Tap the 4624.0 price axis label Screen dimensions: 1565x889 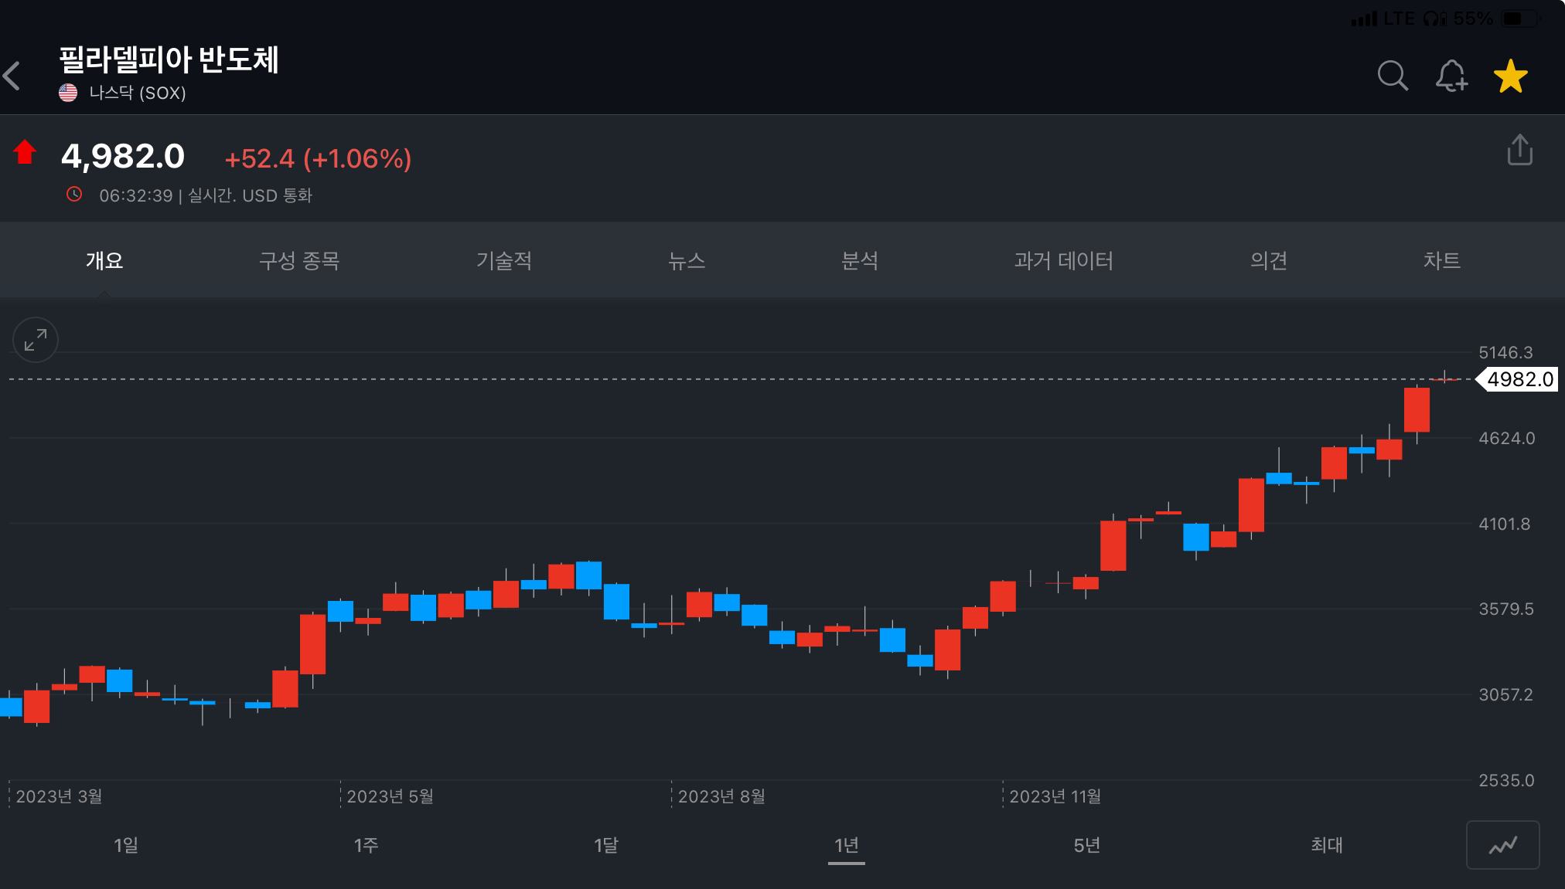(1506, 439)
